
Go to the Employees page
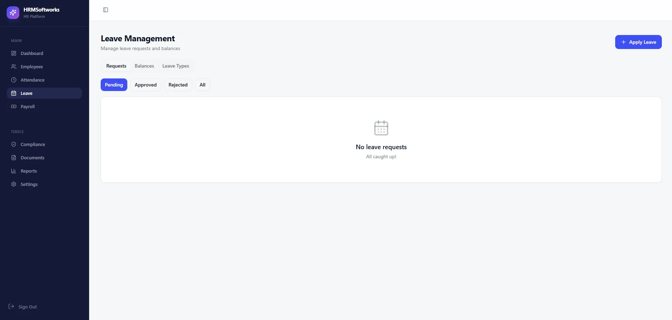coord(44,67)
